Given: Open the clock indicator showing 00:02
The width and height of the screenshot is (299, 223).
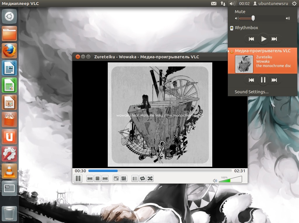Looking at the screenshot, I should [x=244, y=3].
